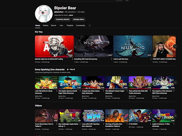Play the King of Rosalia Clive thumbnail
182x136 pixels.
click(x=117, y=116)
